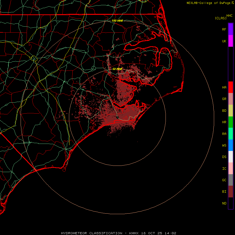Click the RF legend label
The height and width of the screenshot is (235, 235).
pyautogui.click(x=224, y=29)
